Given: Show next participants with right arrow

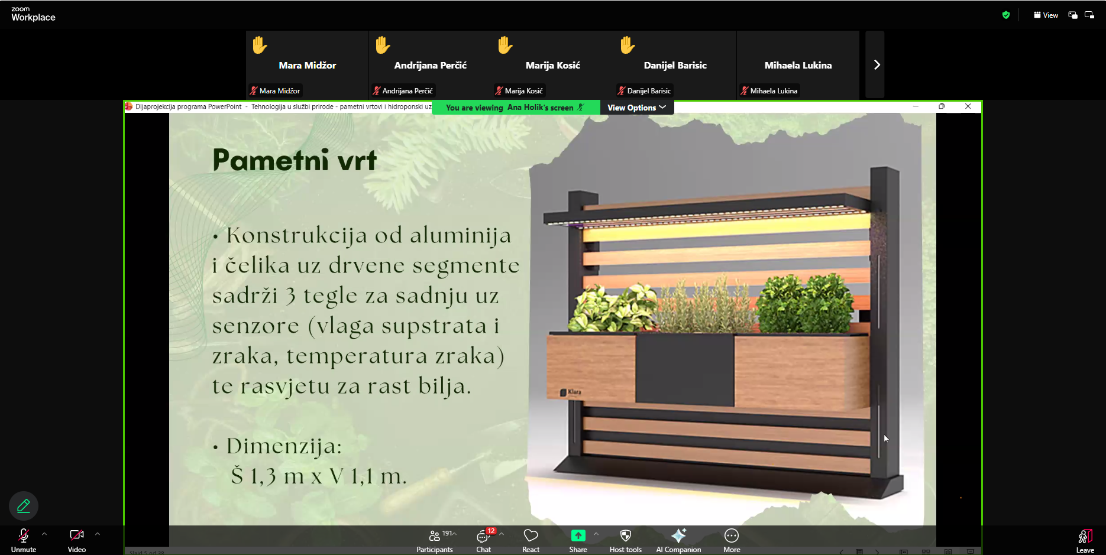Looking at the screenshot, I should (877, 65).
